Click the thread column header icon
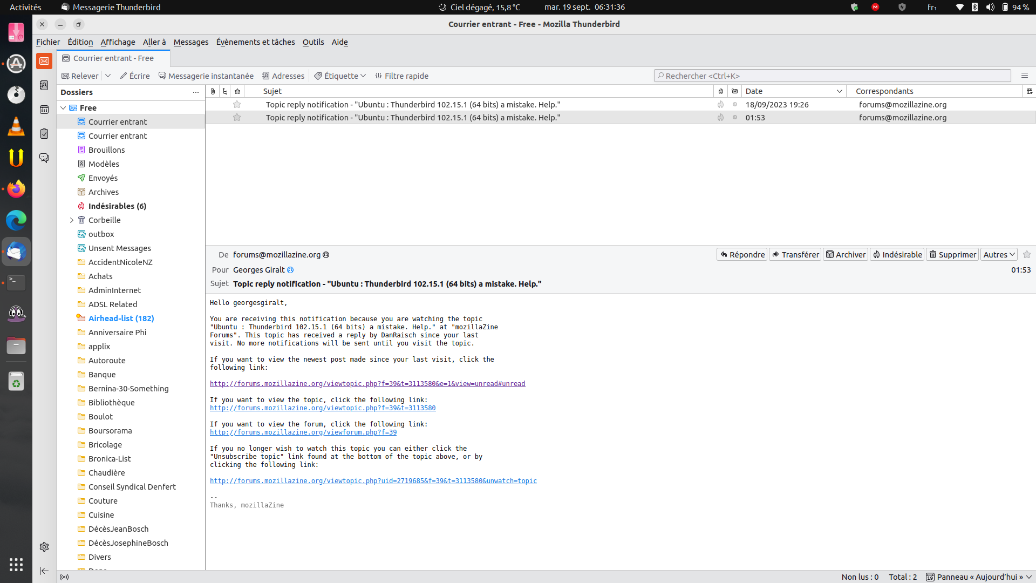 coord(225,91)
